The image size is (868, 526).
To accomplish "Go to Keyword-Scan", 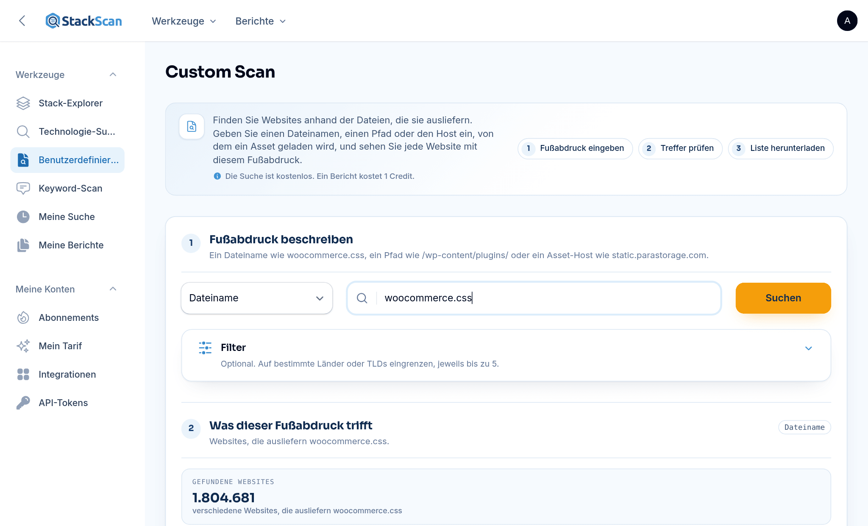I will click(67, 188).
